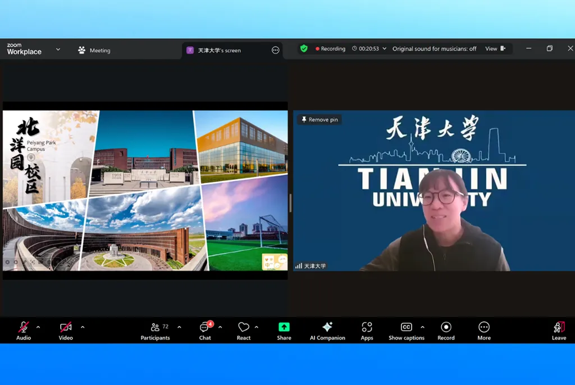Start sharing with the green Share button
This screenshot has height=385, width=575.
(284, 330)
